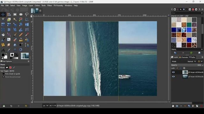Open the zoom percentage dropdown
This screenshot has width=204, height=114.
click(x=53, y=105)
